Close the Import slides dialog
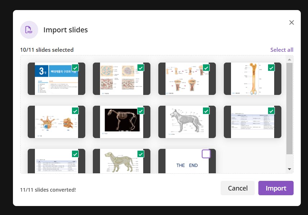This screenshot has height=215, width=308. click(x=291, y=22)
